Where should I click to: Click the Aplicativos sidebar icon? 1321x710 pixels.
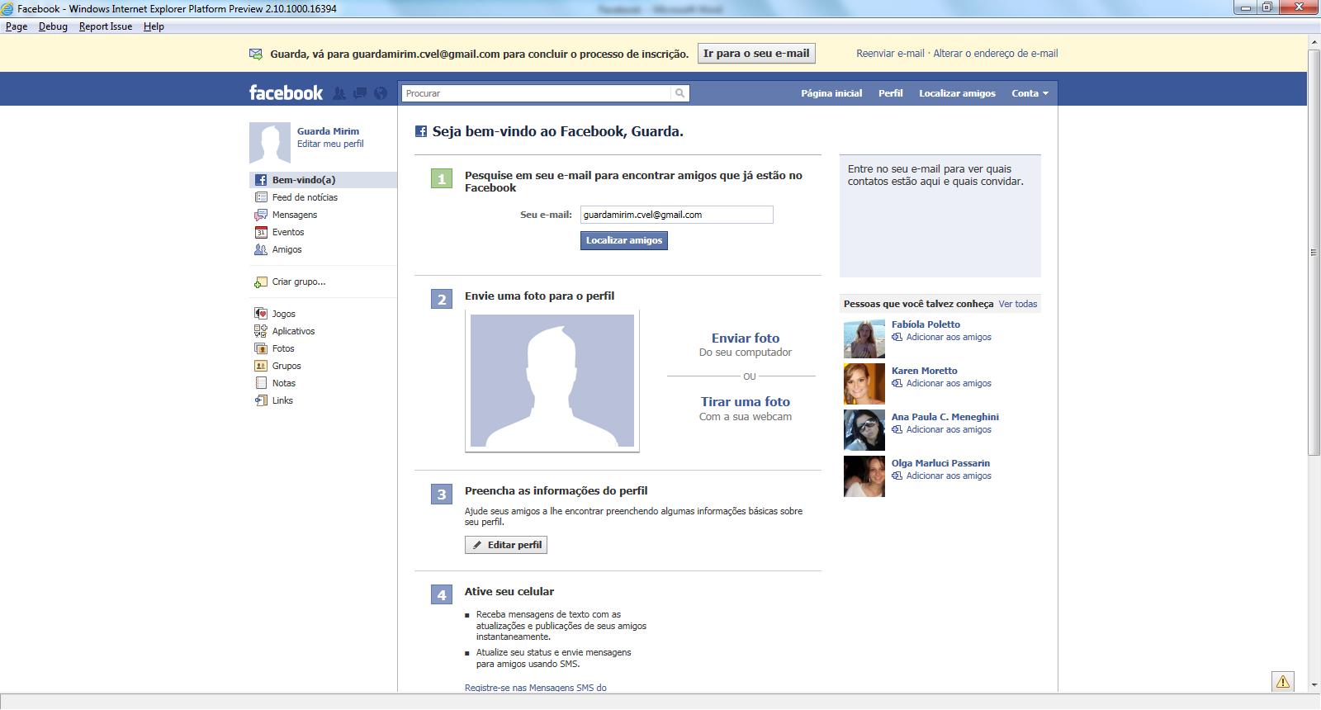[x=261, y=331]
